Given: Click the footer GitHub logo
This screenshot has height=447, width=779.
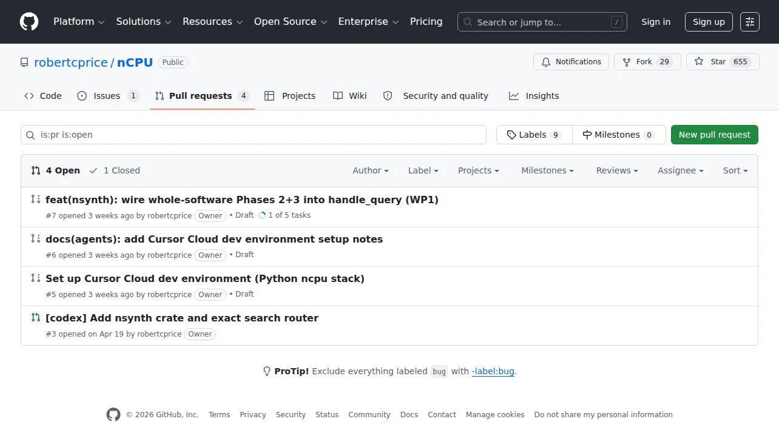Looking at the screenshot, I should pyautogui.click(x=113, y=415).
